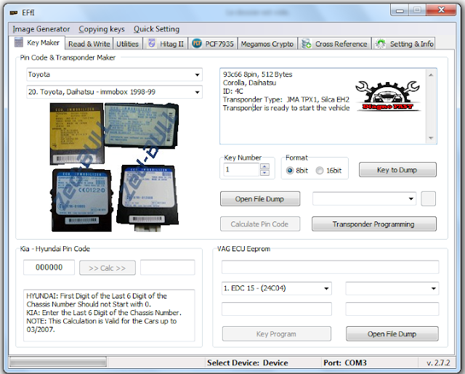This screenshot has width=465, height=374.
Task: Click the calculator icon on Key Maker tab
Action: click(19, 42)
